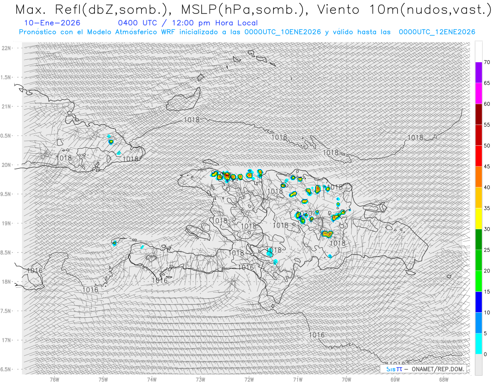The image size is (498, 385).
Task: Click the "71W" longitude axis label
Action: tap(298, 380)
